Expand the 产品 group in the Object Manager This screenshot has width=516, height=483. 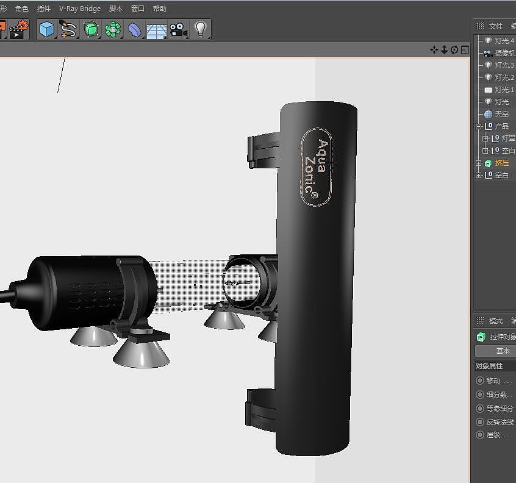[479, 126]
